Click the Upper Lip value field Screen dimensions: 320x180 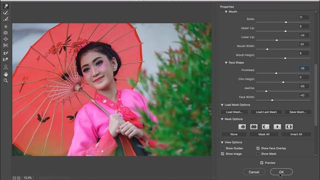[304, 26]
